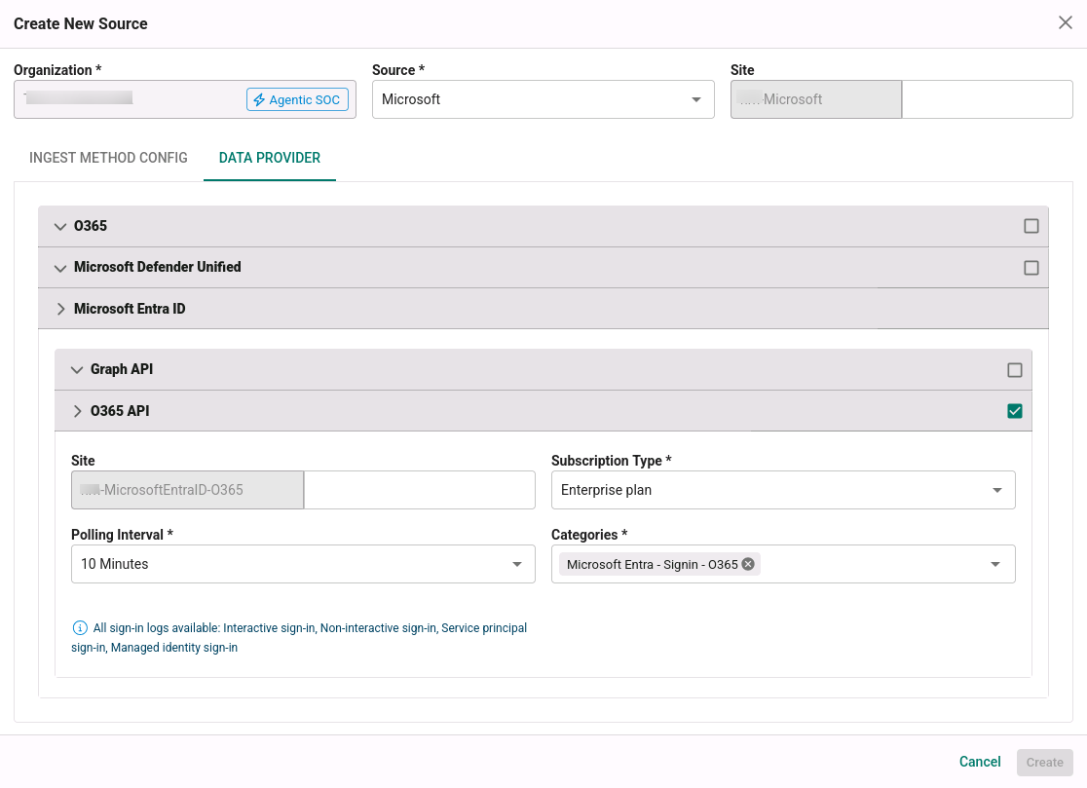
Task: Toggle the Graph API chevron
Action: pyautogui.click(x=77, y=369)
